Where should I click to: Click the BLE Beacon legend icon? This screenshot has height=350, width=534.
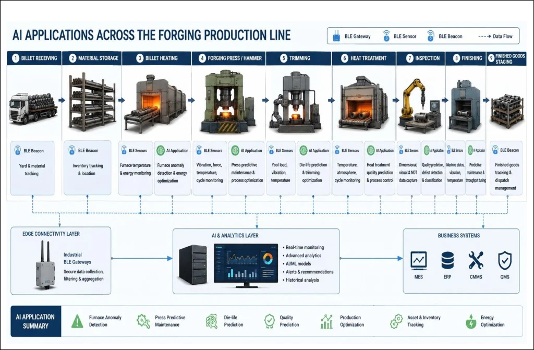click(x=430, y=36)
